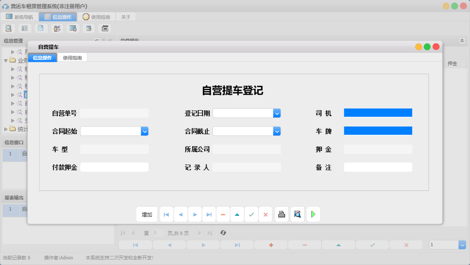Click the 增加 button
The image size is (470, 265).
pyautogui.click(x=147, y=214)
